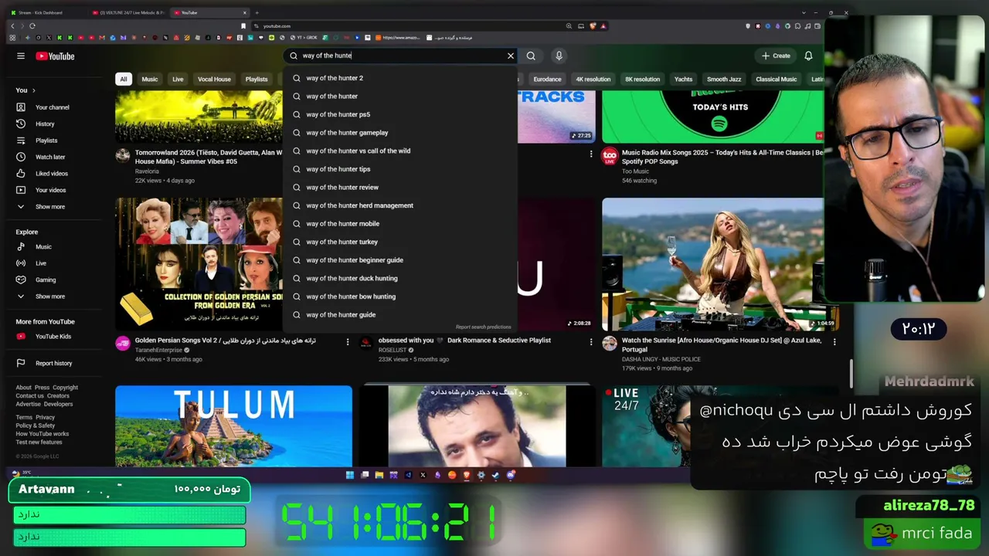Clear the search box with the X
Viewport: 989px width, 556px height.
click(x=510, y=56)
